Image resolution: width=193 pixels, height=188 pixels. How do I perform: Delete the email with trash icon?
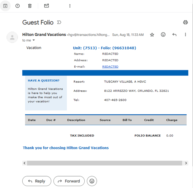[30, 6]
